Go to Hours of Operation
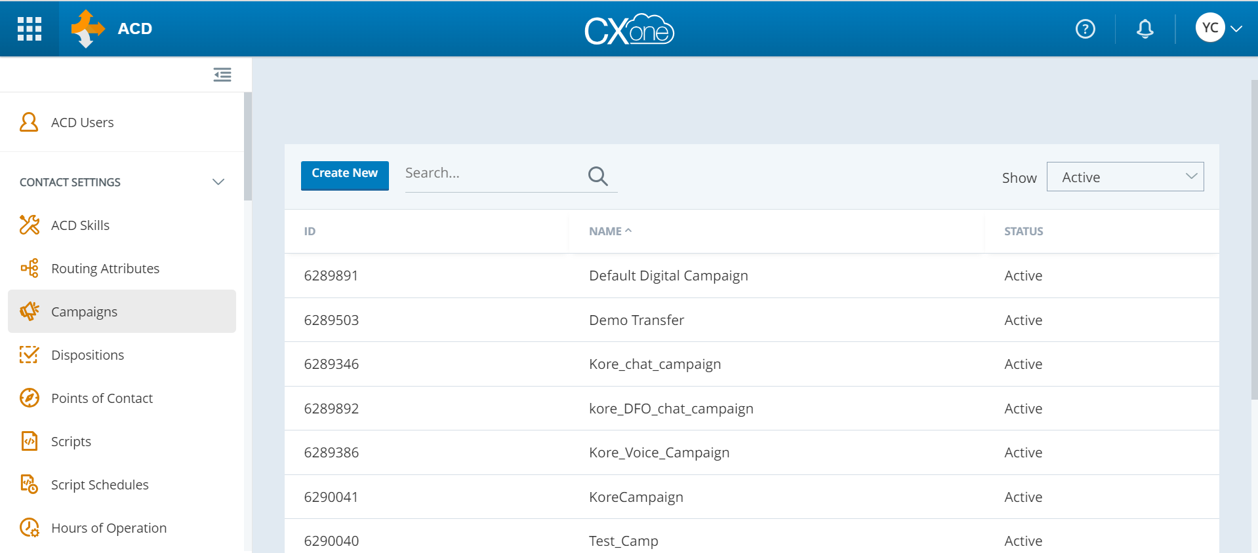1258x553 pixels. coord(108,528)
